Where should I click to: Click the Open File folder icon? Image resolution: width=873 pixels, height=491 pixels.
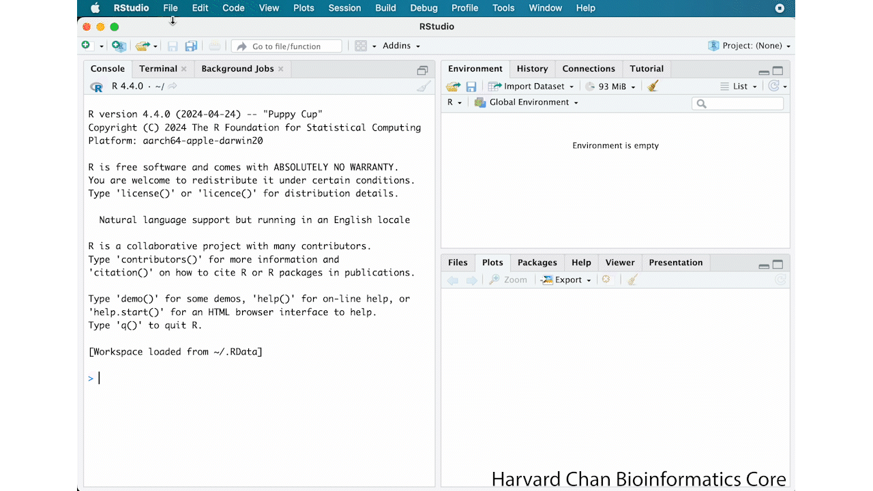(x=142, y=46)
